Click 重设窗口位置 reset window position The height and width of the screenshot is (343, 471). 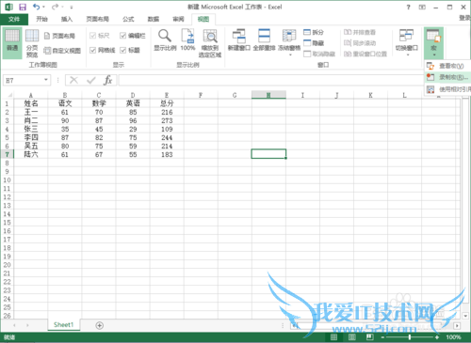pos(365,54)
